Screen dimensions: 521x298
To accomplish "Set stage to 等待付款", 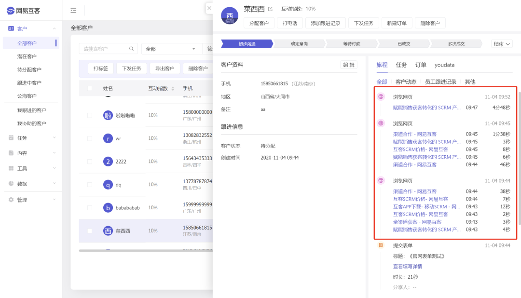I will point(352,44).
